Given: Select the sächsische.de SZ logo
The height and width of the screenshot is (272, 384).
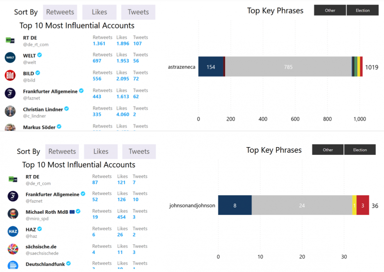Looking at the screenshot, I should click(x=13, y=249).
